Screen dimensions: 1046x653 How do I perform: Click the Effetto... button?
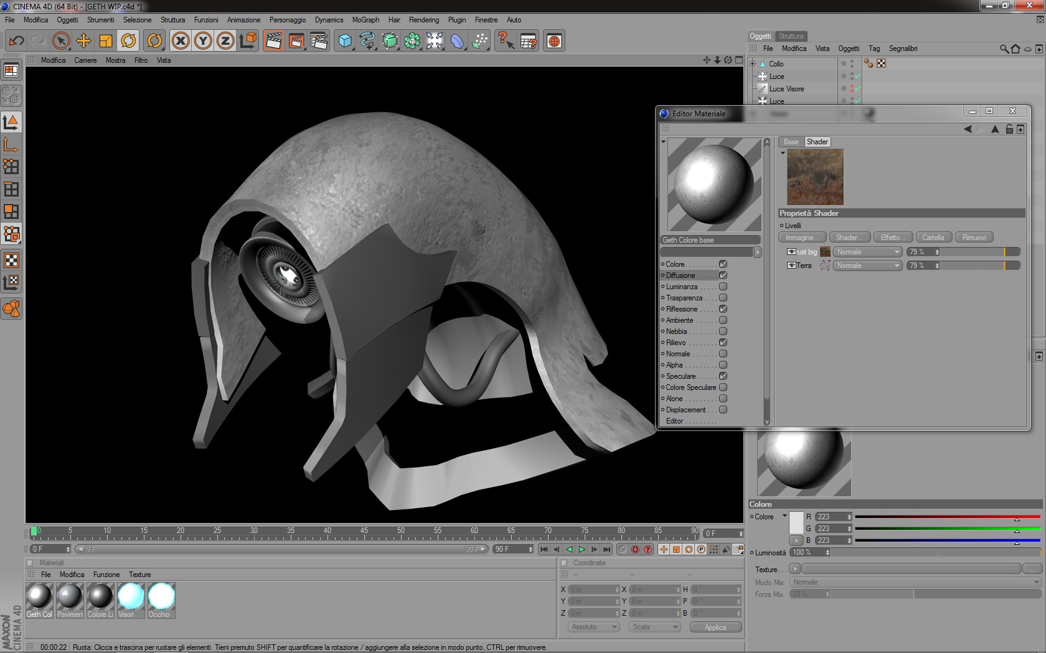(893, 238)
